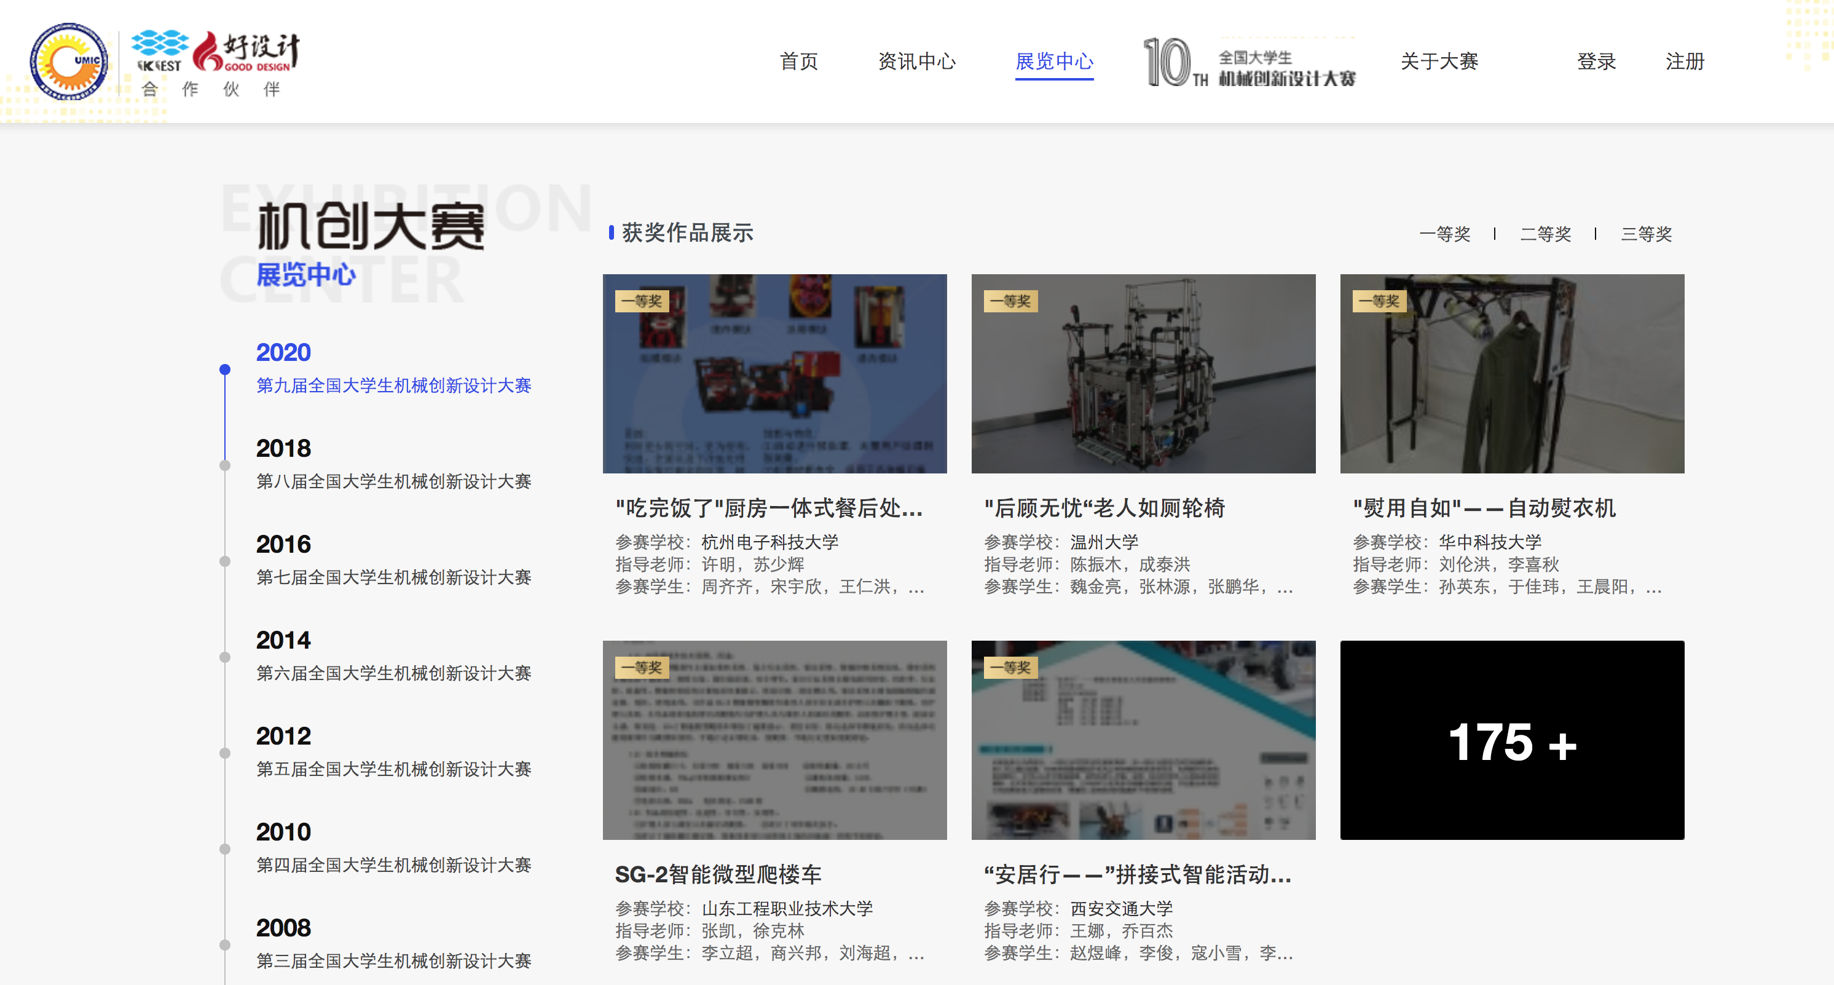The width and height of the screenshot is (1834, 985).
Task: Open 第五届全国大学生机械创新设计大赛 link
Action: pyautogui.click(x=394, y=769)
